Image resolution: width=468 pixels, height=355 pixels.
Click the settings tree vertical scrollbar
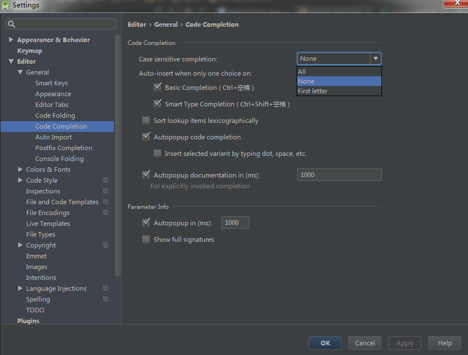coord(118,156)
